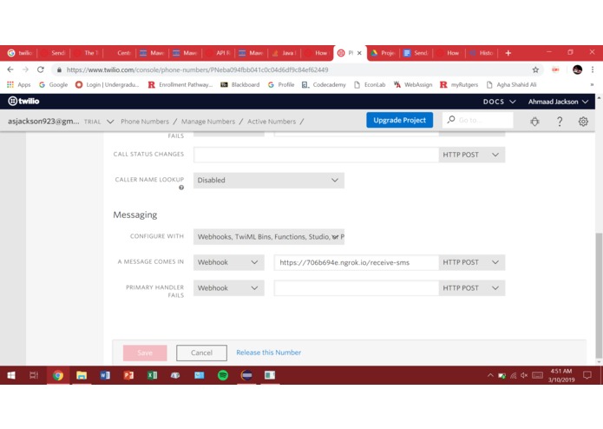The image size is (603, 429).
Task: Switch to the twilio Google search tab
Action: point(20,53)
